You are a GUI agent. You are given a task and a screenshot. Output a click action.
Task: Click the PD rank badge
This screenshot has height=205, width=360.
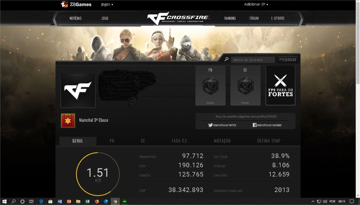coord(210,85)
